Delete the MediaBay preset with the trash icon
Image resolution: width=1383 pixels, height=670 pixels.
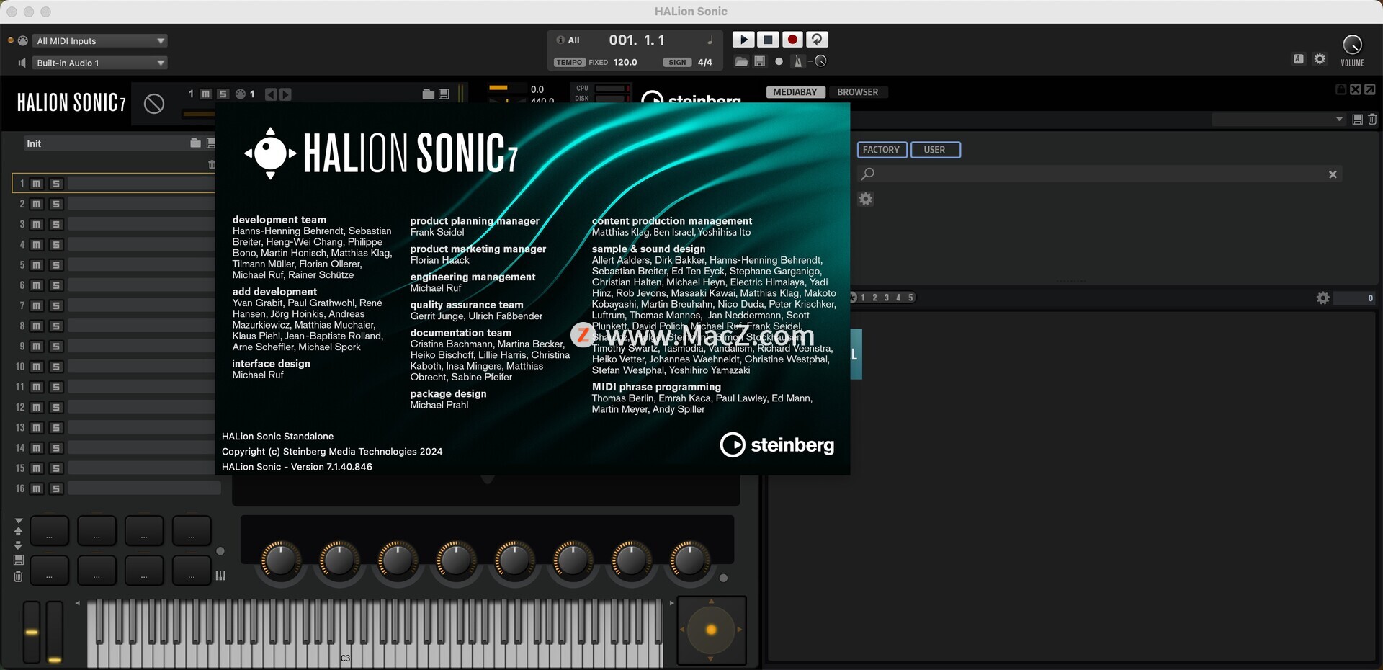[1372, 120]
